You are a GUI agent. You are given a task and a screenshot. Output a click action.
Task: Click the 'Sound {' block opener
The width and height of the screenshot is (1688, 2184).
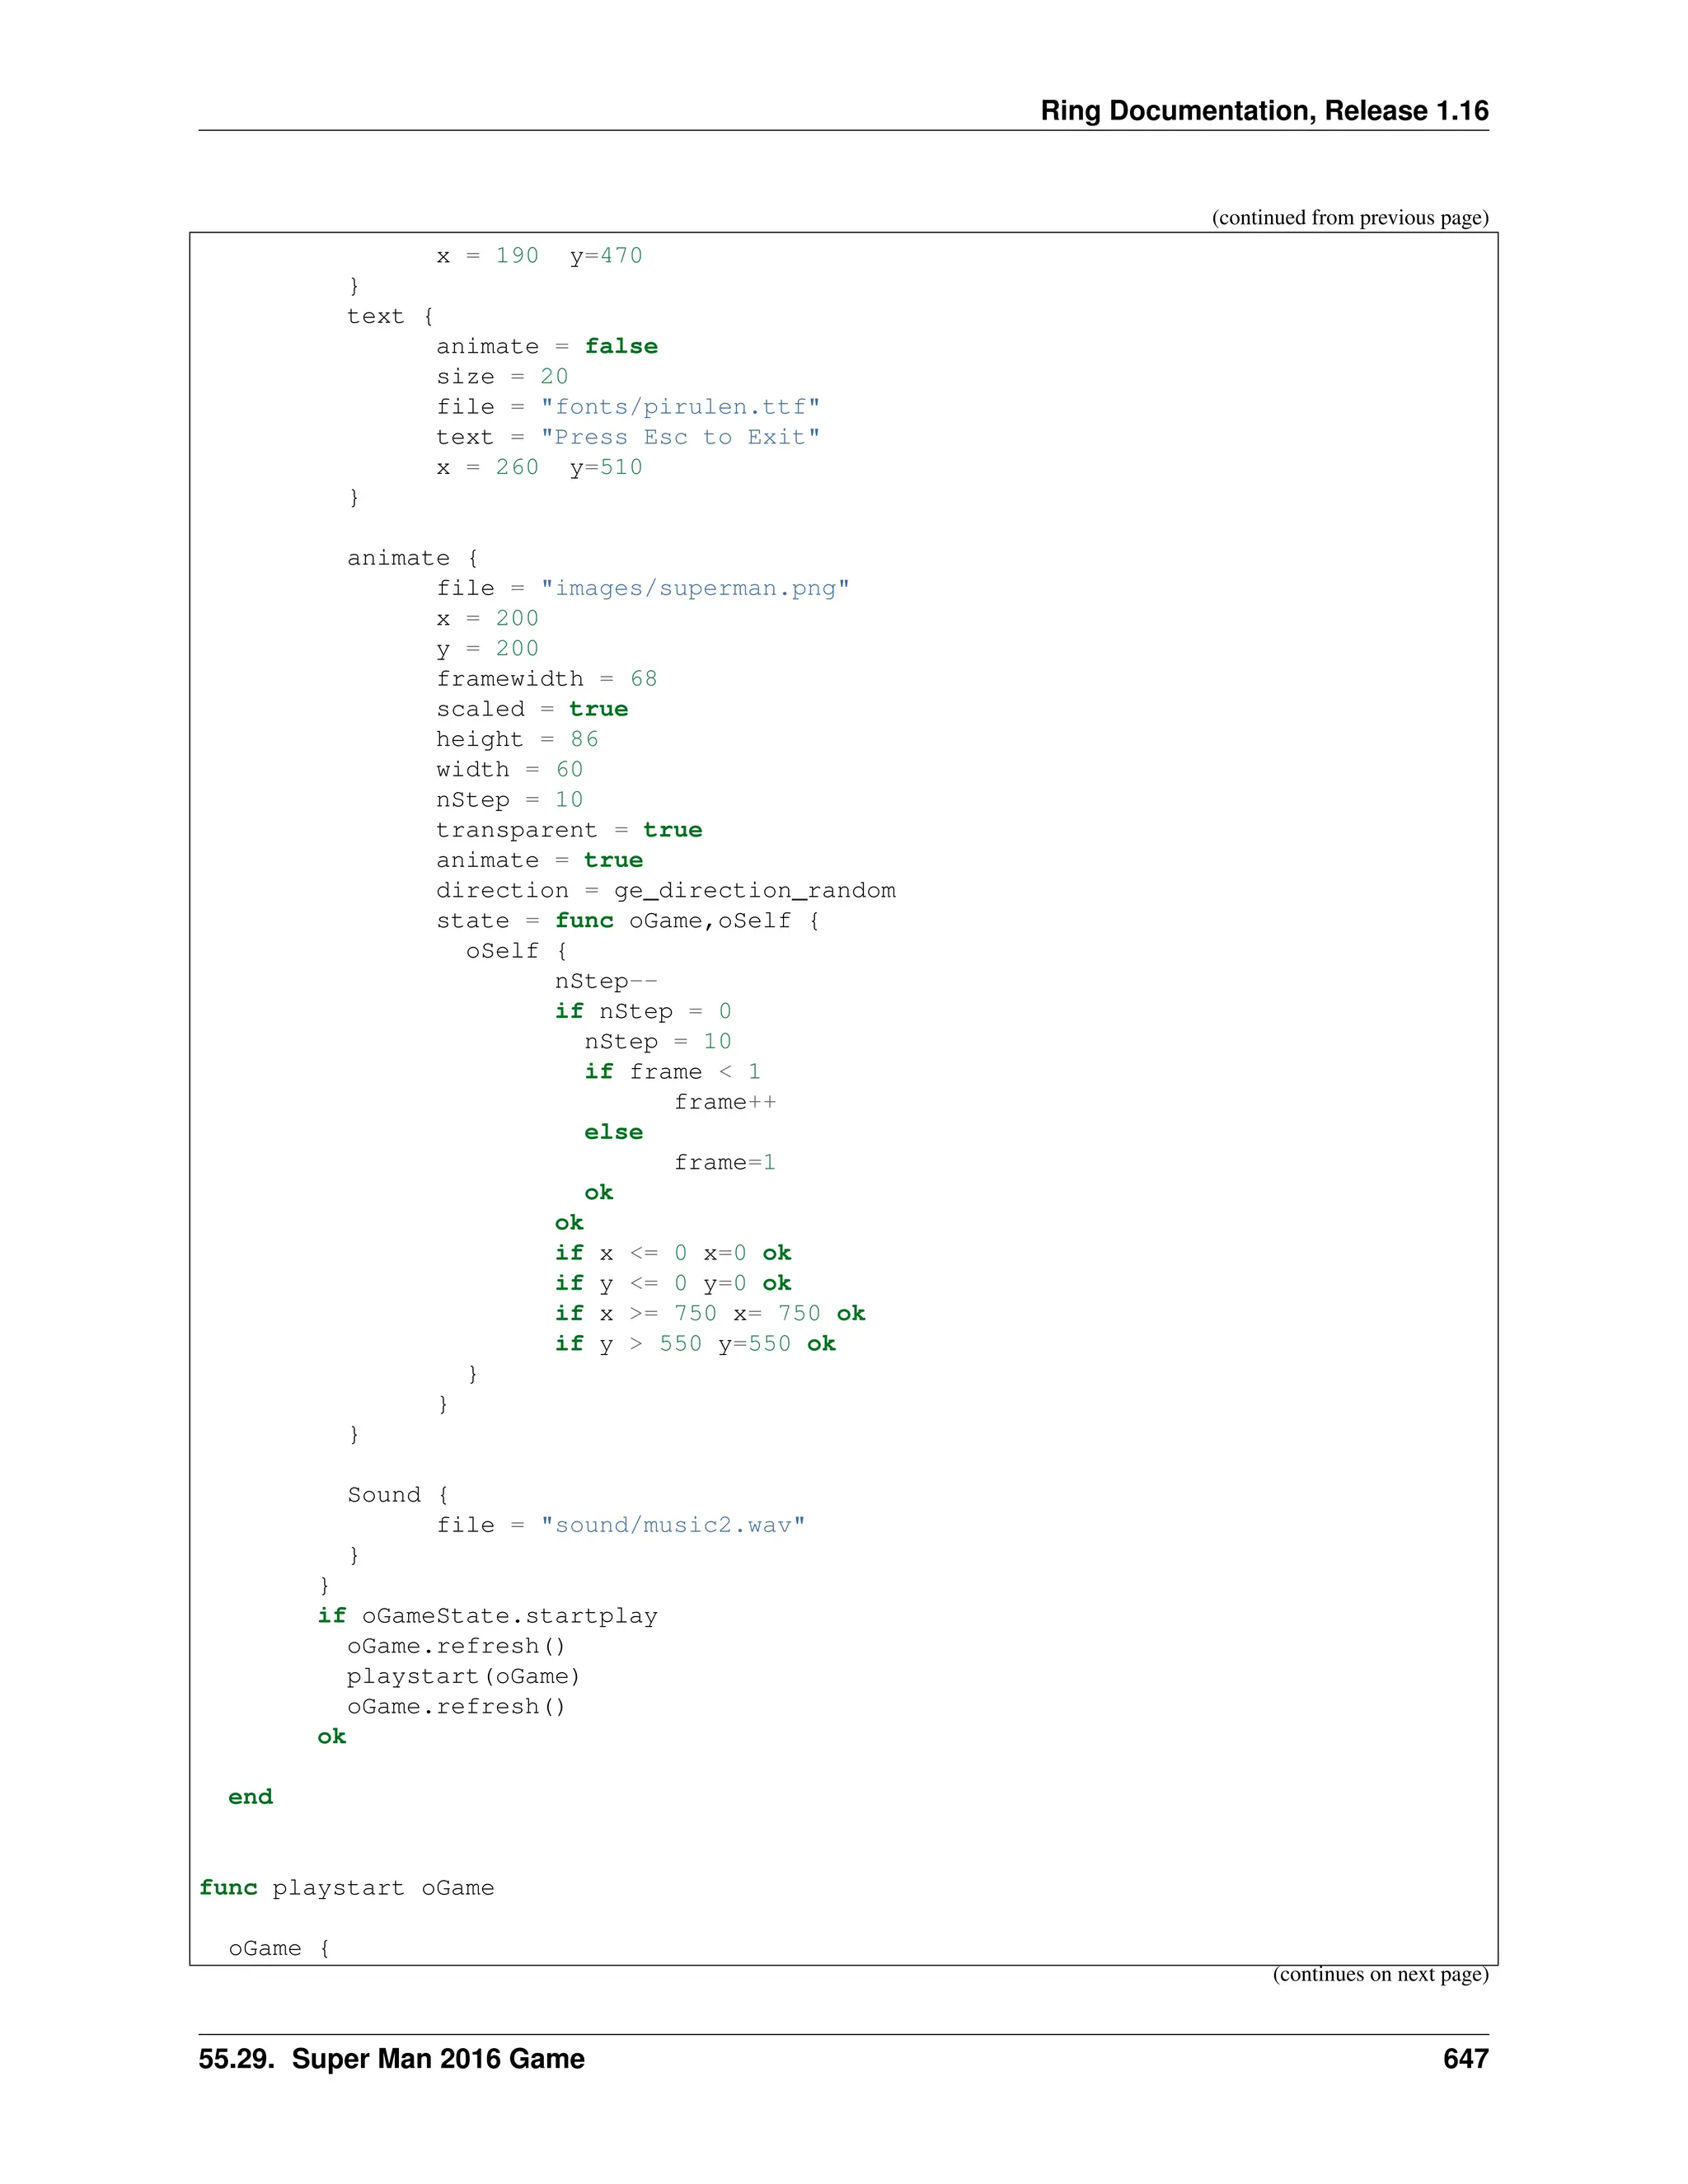tap(397, 1494)
